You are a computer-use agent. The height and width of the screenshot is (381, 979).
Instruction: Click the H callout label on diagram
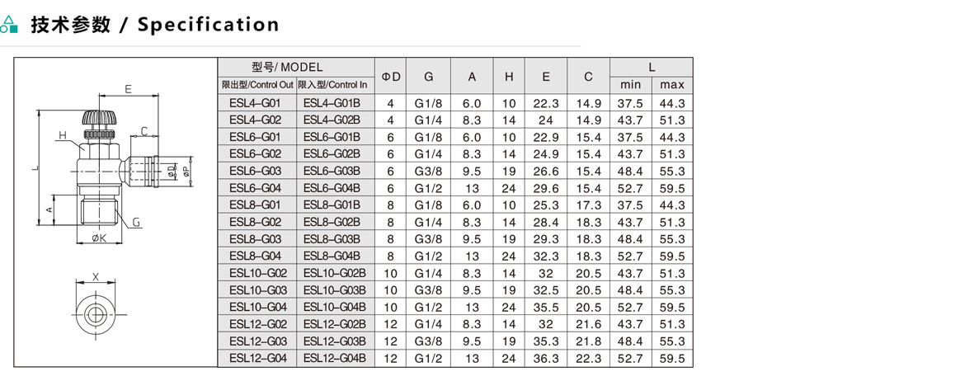[x=63, y=136]
